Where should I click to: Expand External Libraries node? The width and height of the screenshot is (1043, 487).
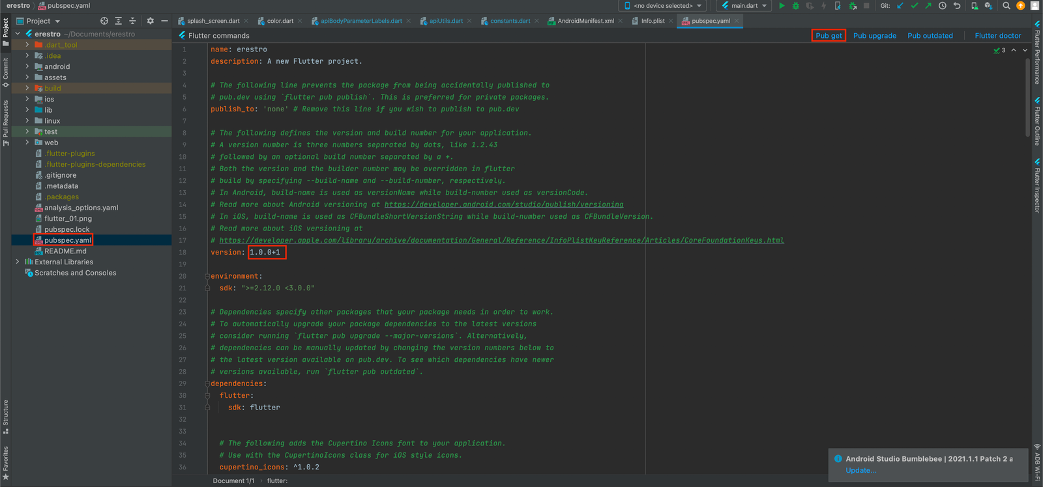pos(18,262)
